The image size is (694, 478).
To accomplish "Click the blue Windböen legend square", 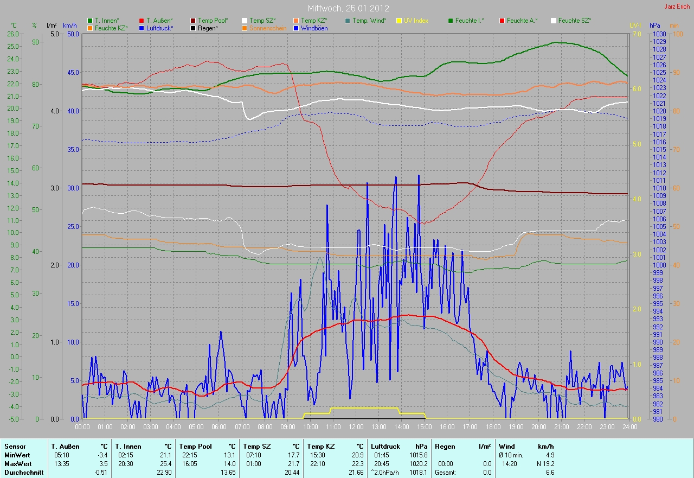I will pyautogui.click(x=295, y=28).
